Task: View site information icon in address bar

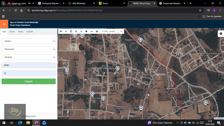Action: click(x=29, y=10)
